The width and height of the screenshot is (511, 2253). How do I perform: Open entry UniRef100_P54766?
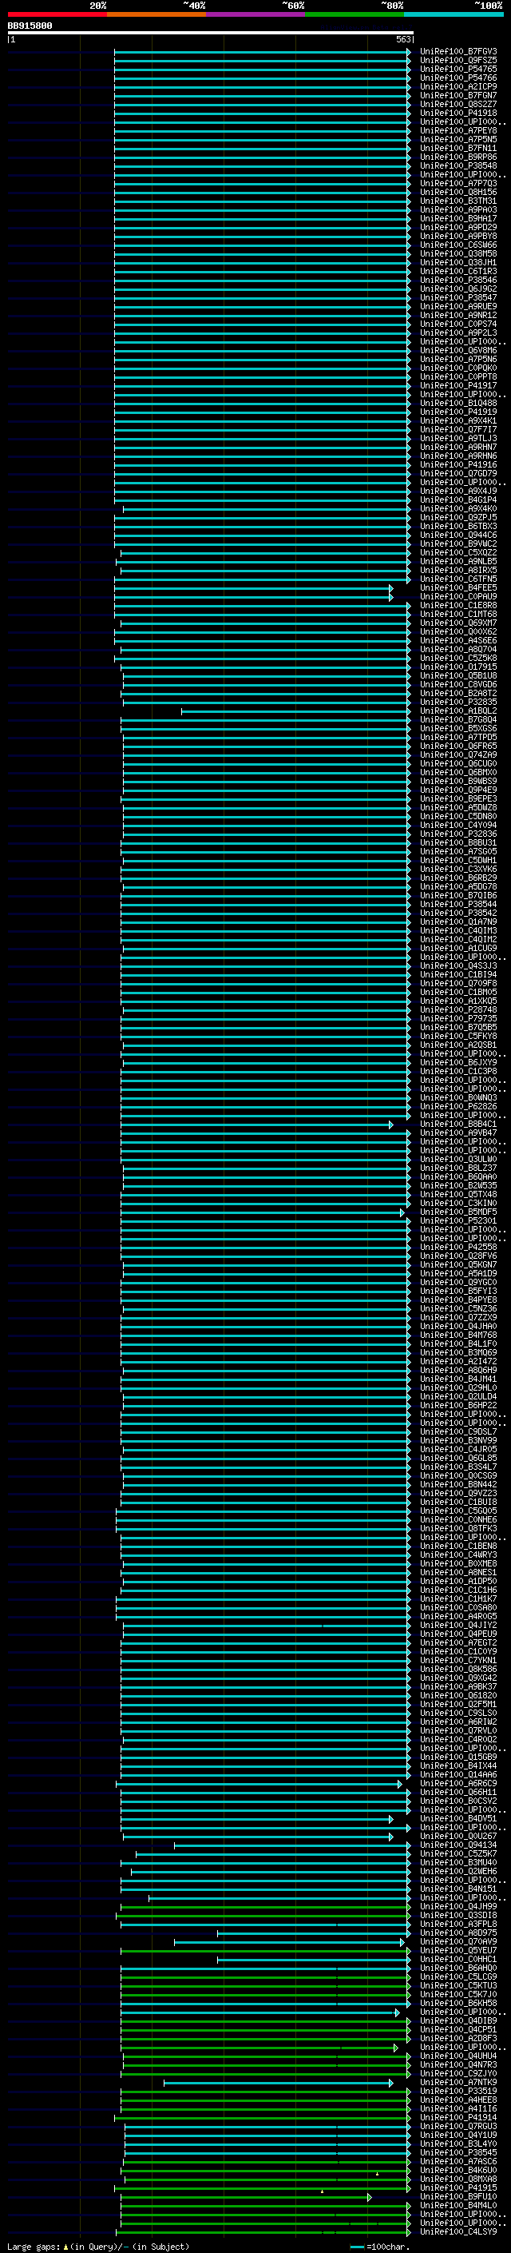[x=458, y=78]
